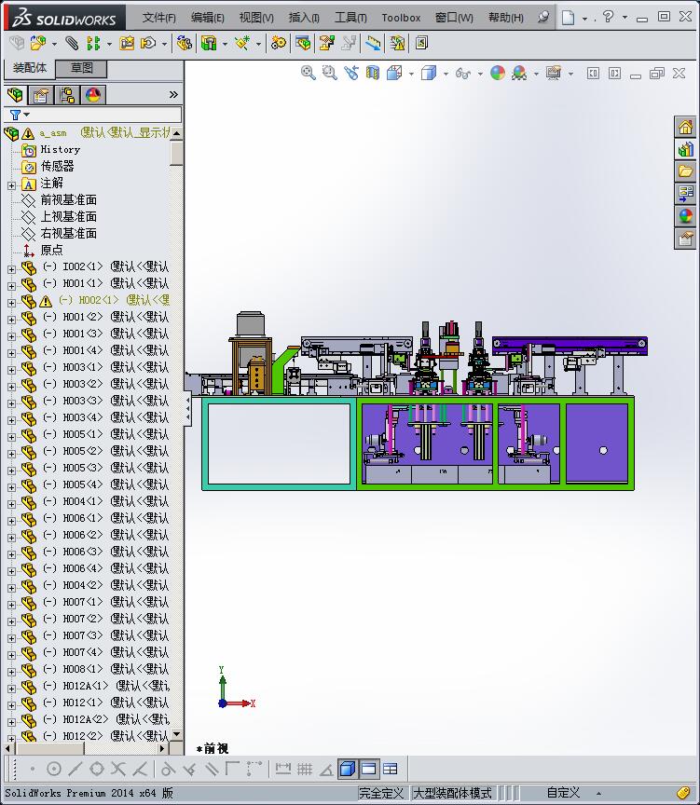Open the 文件(F) menu
This screenshot has height=805, width=700.
[x=159, y=18]
